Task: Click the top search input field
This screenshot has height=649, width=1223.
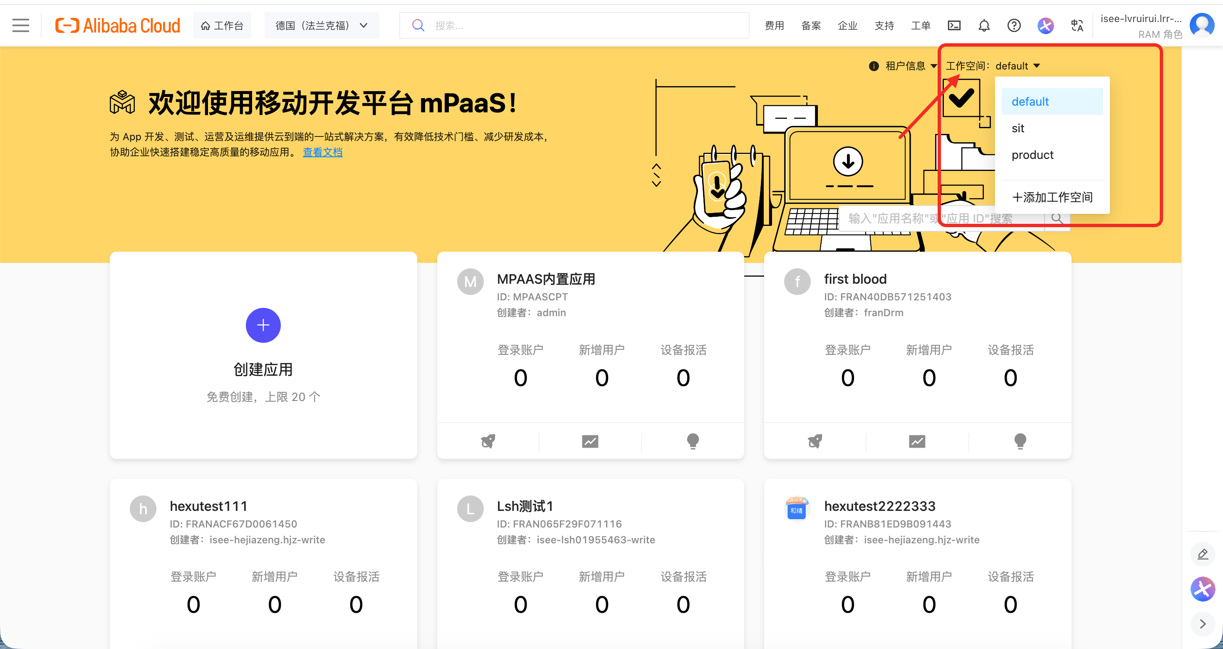Action: tap(574, 25)
